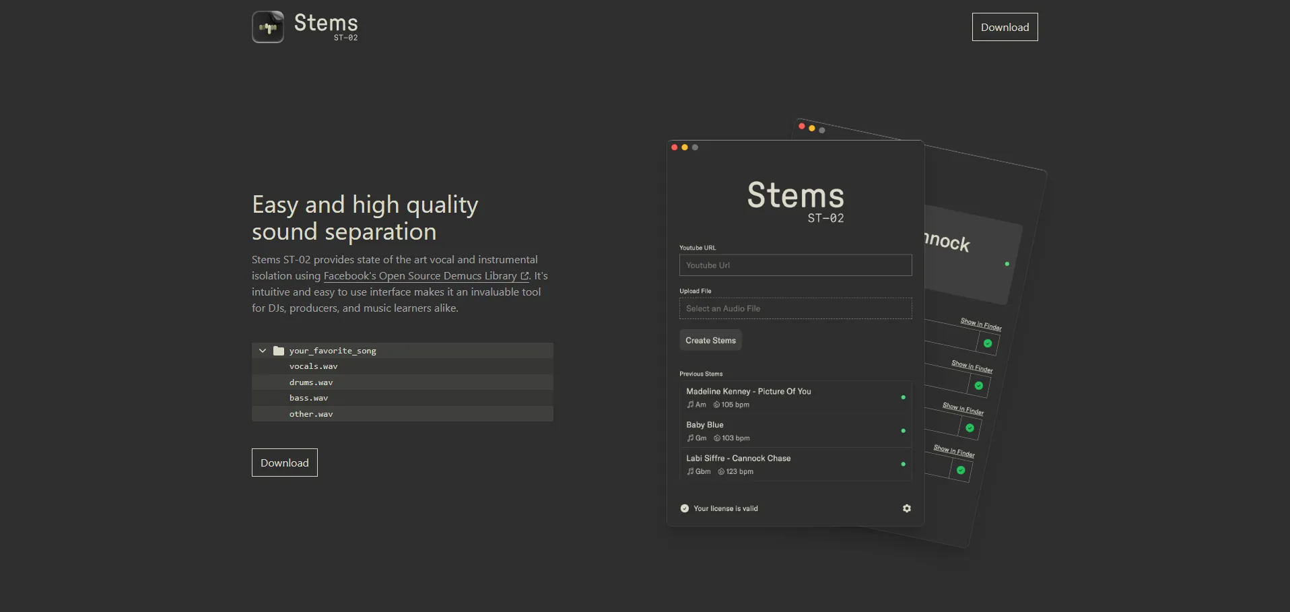The width and height of the screenshot is (1290, 612).
Task: Toggle the topmost green checkmark box
Action: 988,343
